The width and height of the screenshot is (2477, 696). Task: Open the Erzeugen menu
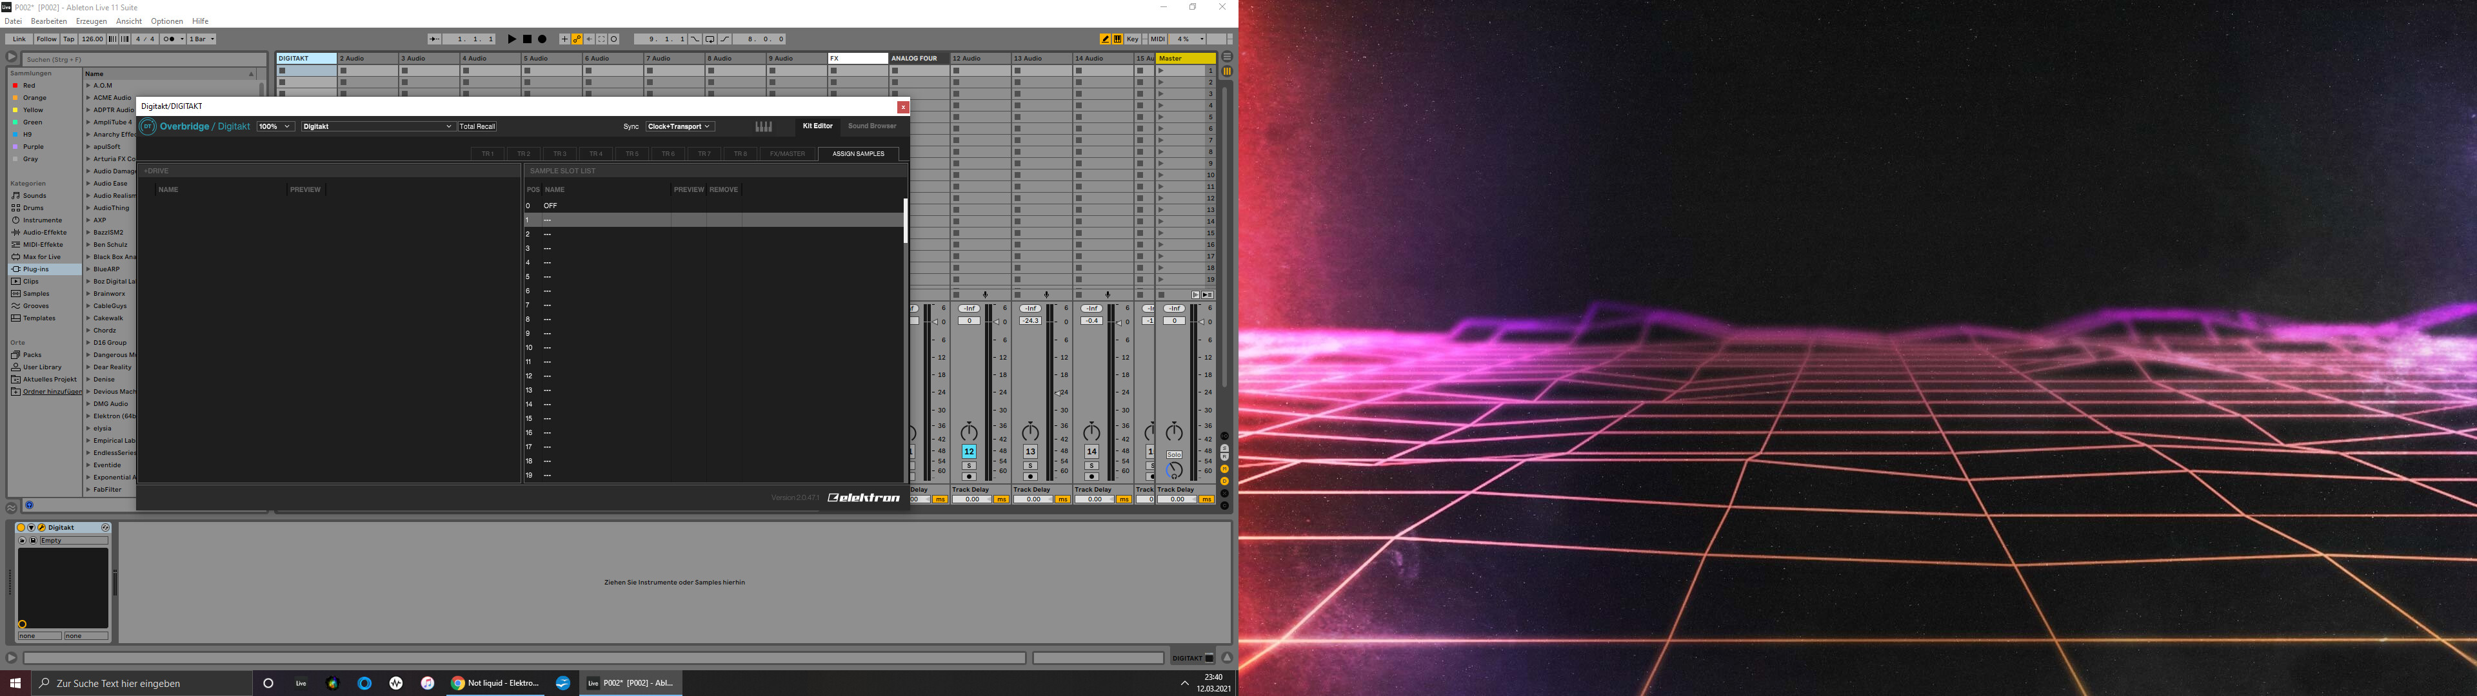point(92,21)
